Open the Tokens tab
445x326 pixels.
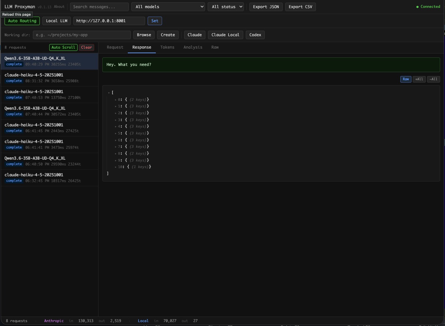[x=167, y=47]
